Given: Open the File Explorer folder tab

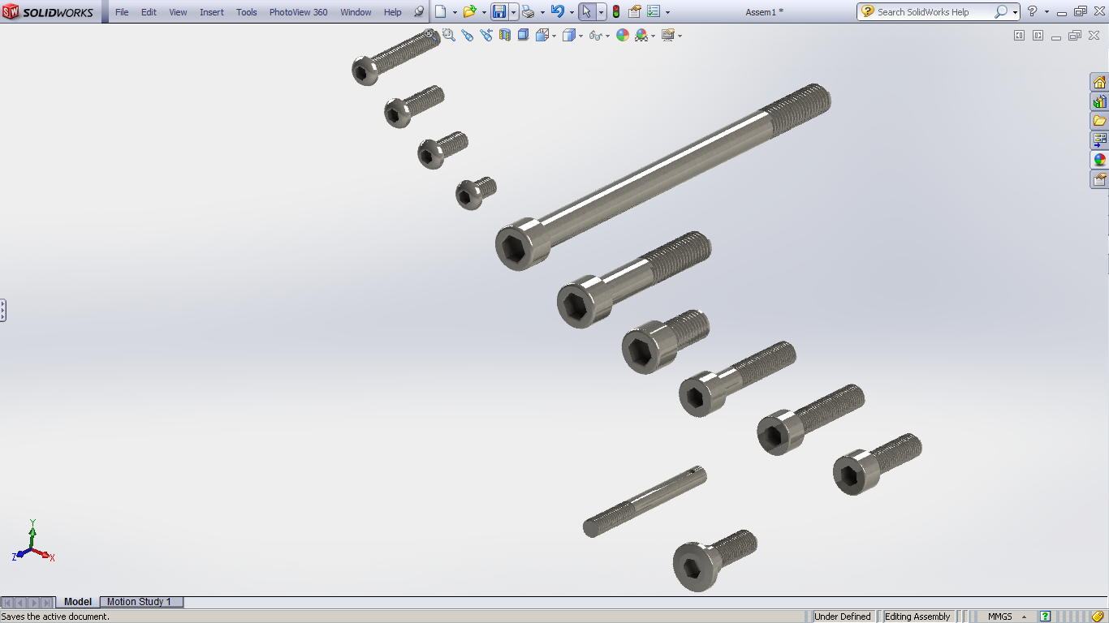Looking at the screenshot, I should tap(1099, 121).
